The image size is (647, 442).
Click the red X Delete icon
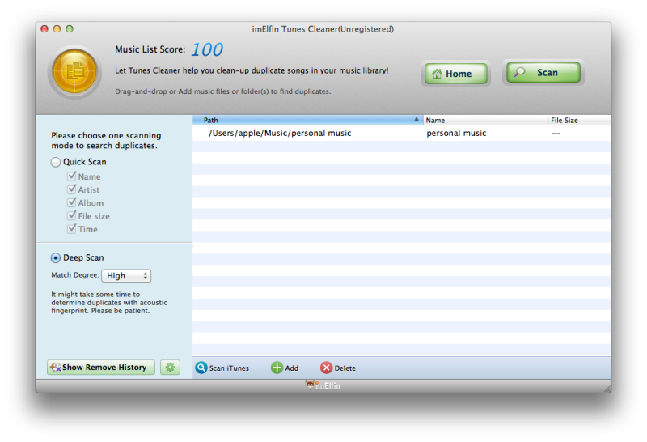[326, 368]
